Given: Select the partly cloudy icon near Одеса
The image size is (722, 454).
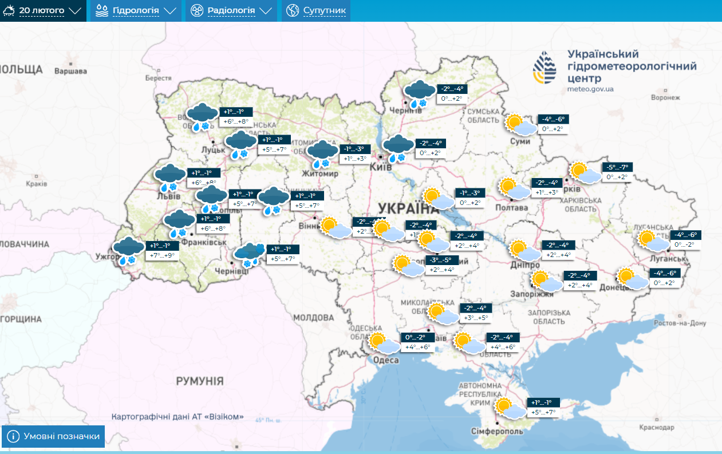Looking at the screenshot, I should pos(384,343).
